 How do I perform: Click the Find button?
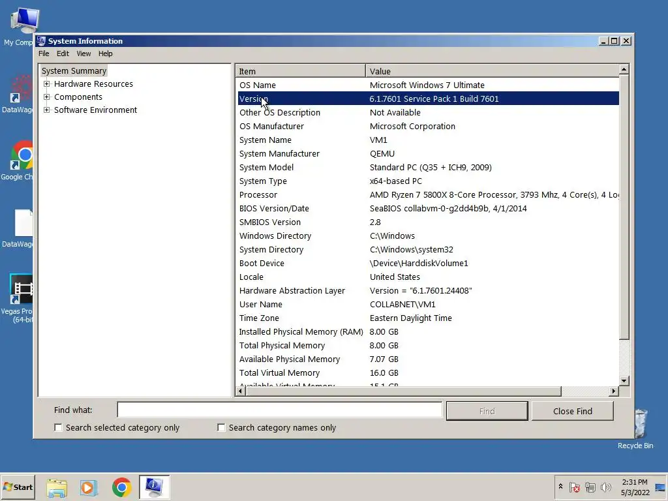click(x=487, y=411)
